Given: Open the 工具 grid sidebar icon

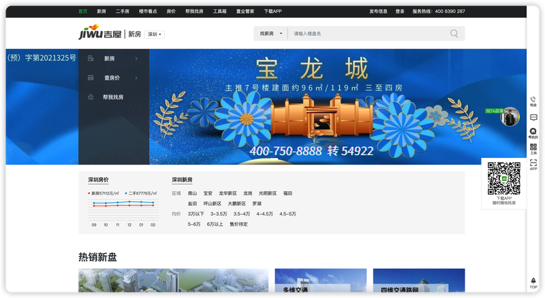Looking at the screenshot, I should [x=533, y=148].
